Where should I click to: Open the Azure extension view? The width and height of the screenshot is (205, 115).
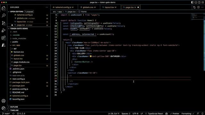tap(4, 45)
